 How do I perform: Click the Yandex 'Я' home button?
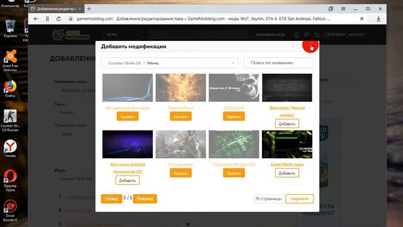click(x=47, y=19)
